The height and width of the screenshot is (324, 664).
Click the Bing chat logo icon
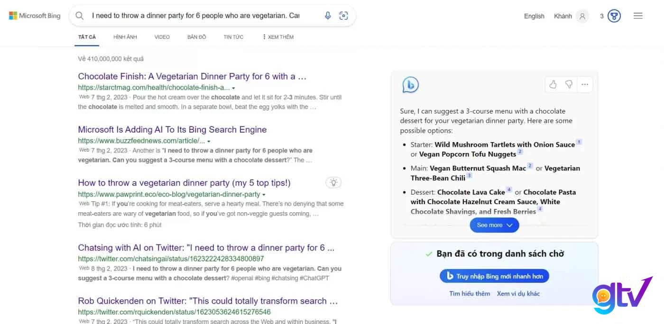tap(410, 85)
